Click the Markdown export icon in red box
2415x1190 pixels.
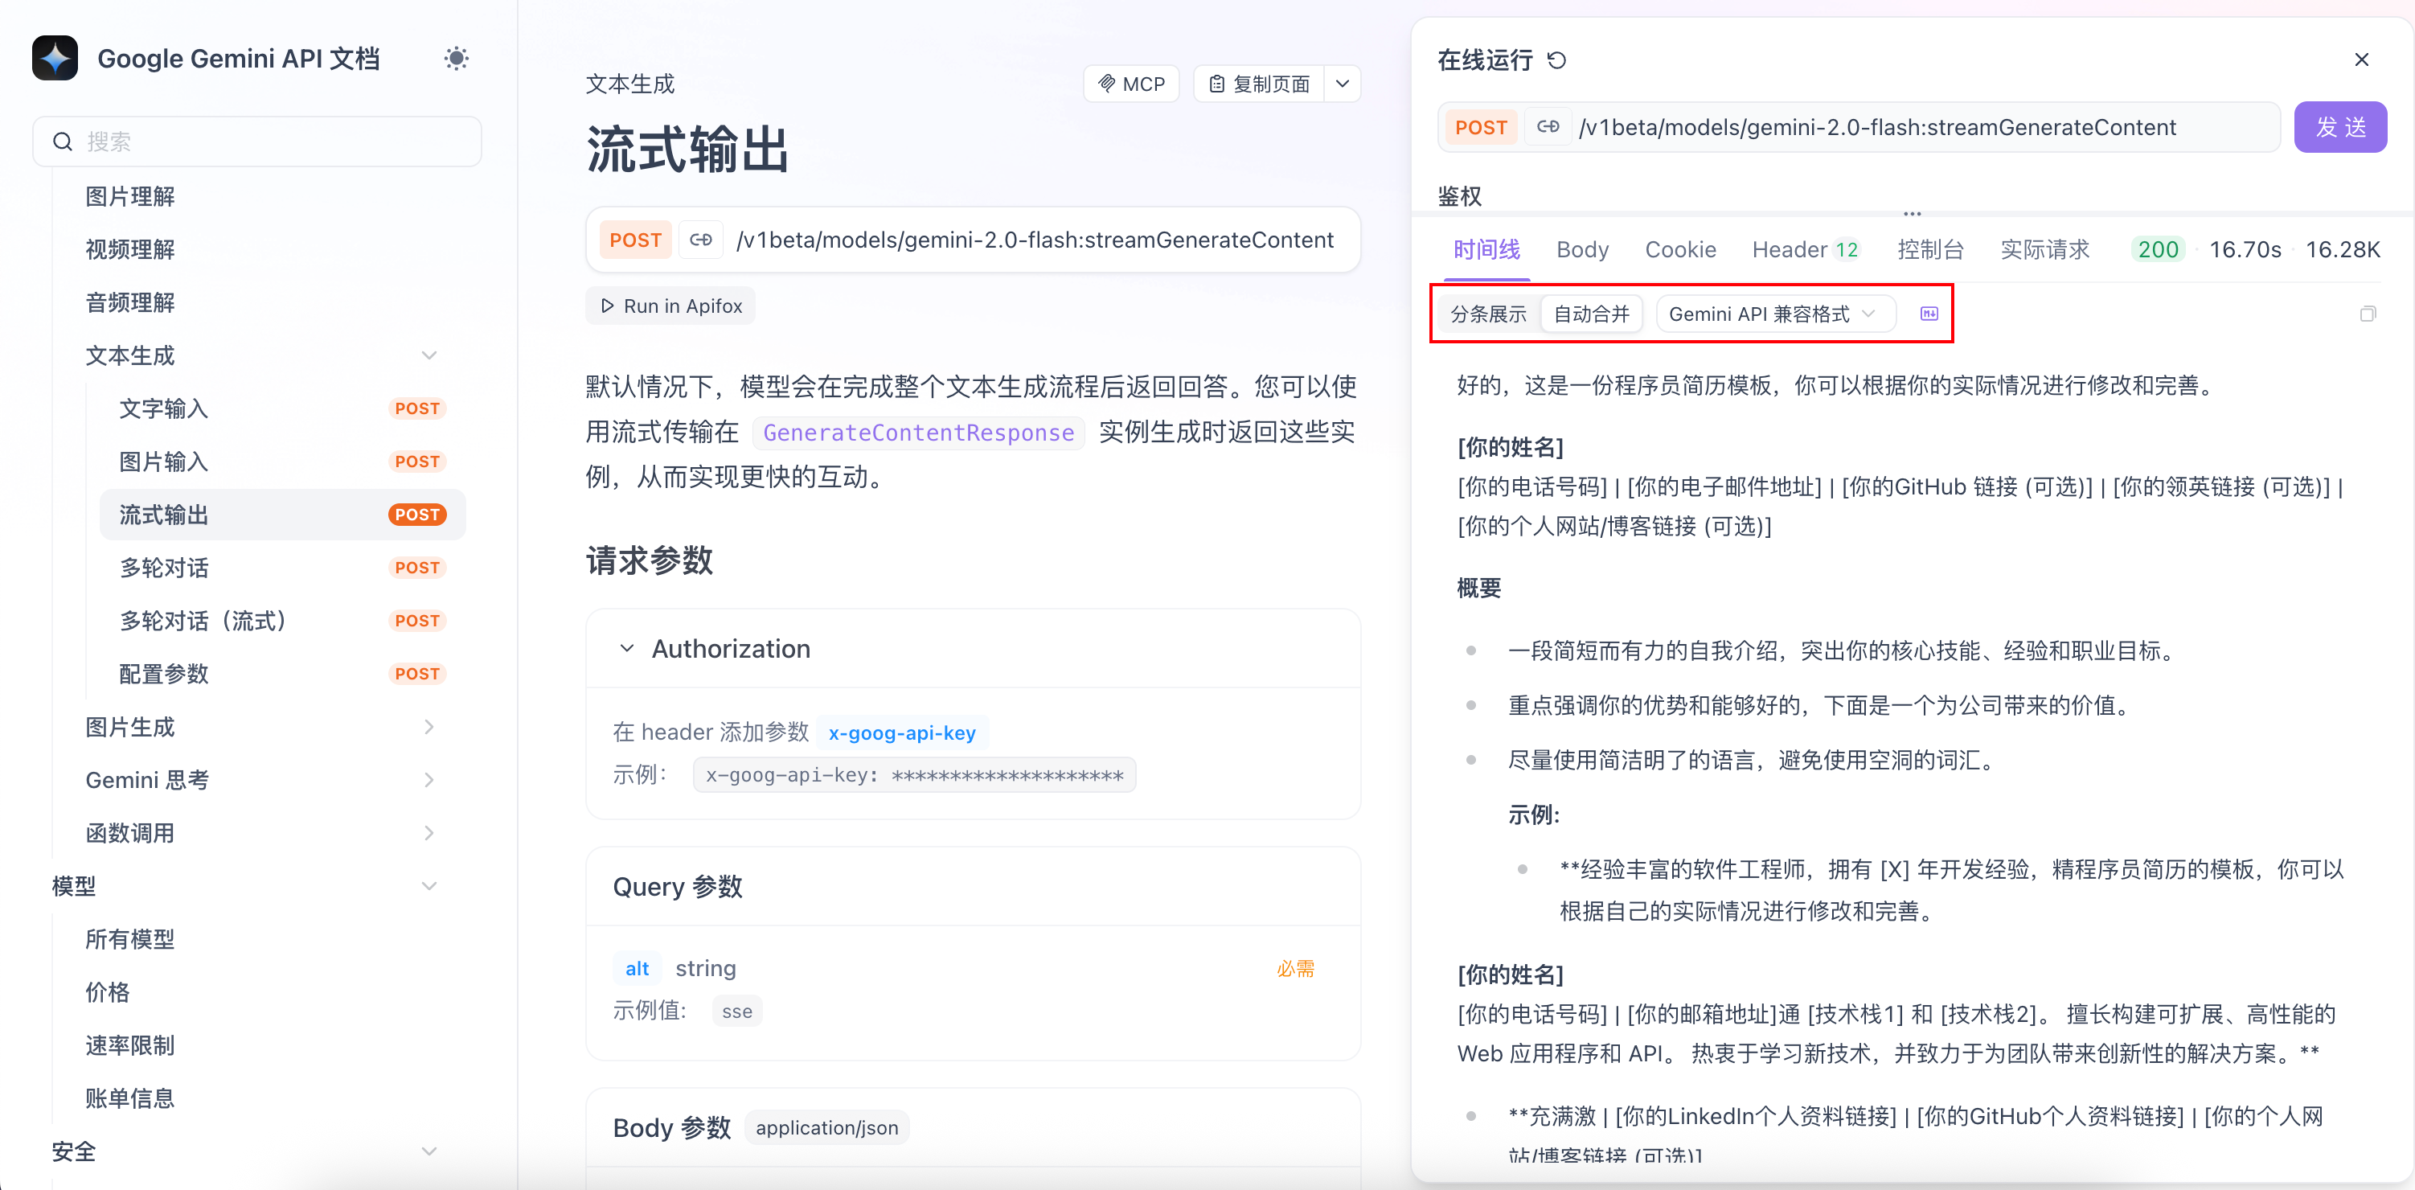coord(1929,314)
